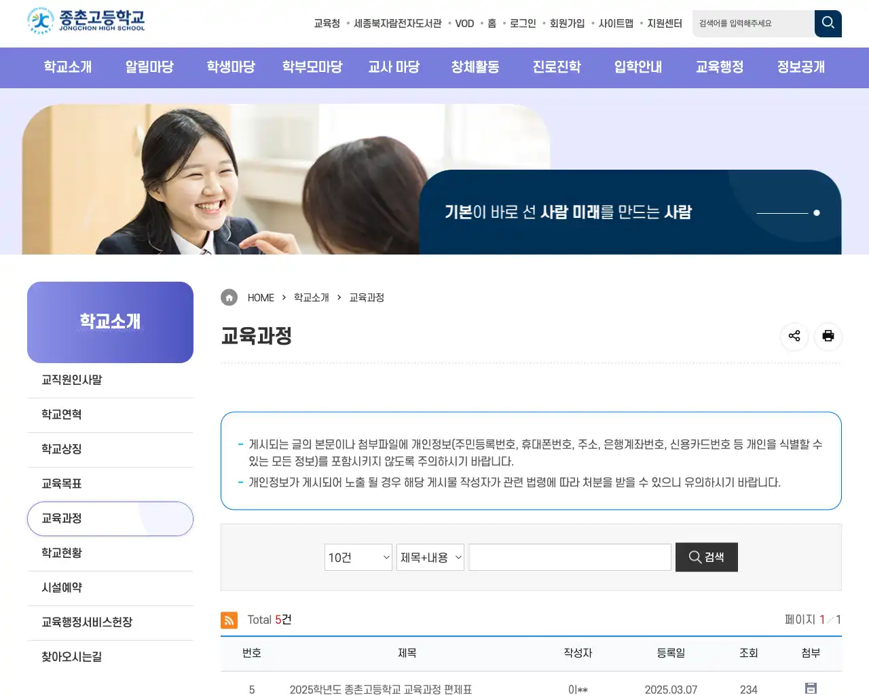
Task: Click the Jongchon High School logo
Action: 86,21
